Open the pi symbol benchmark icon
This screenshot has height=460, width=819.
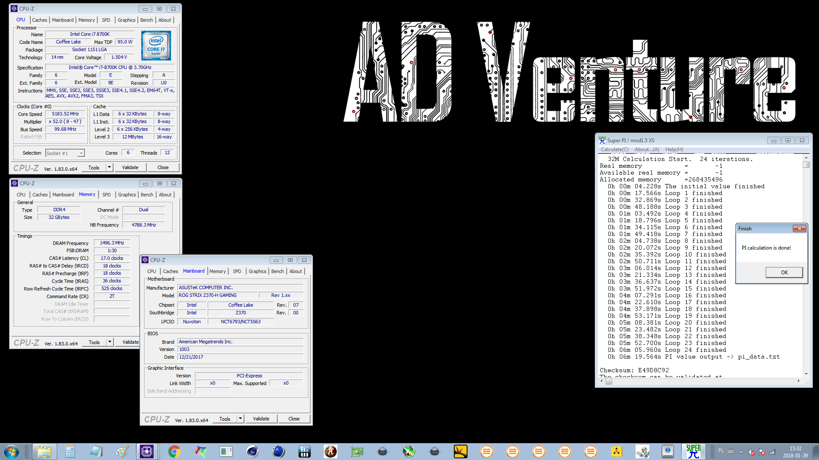coord(331,451)
